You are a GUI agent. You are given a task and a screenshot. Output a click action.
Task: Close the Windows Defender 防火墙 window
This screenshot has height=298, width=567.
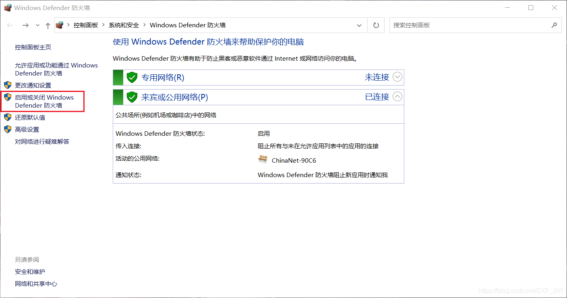555,8
